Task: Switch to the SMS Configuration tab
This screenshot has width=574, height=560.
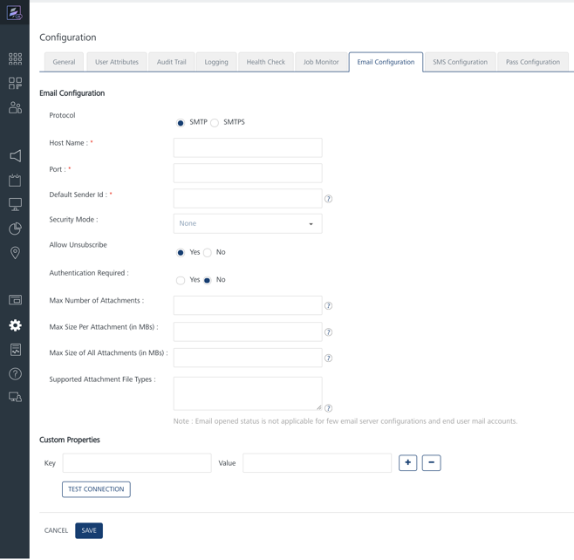Action: tap(460, 62)
